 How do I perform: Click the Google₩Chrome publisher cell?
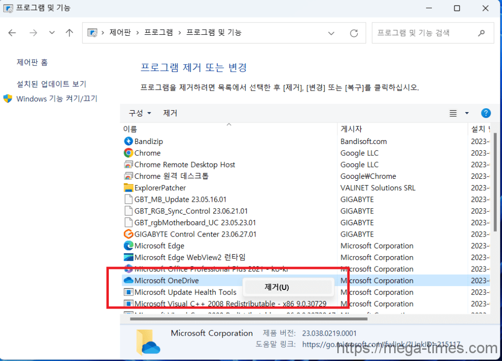[368, 176]
